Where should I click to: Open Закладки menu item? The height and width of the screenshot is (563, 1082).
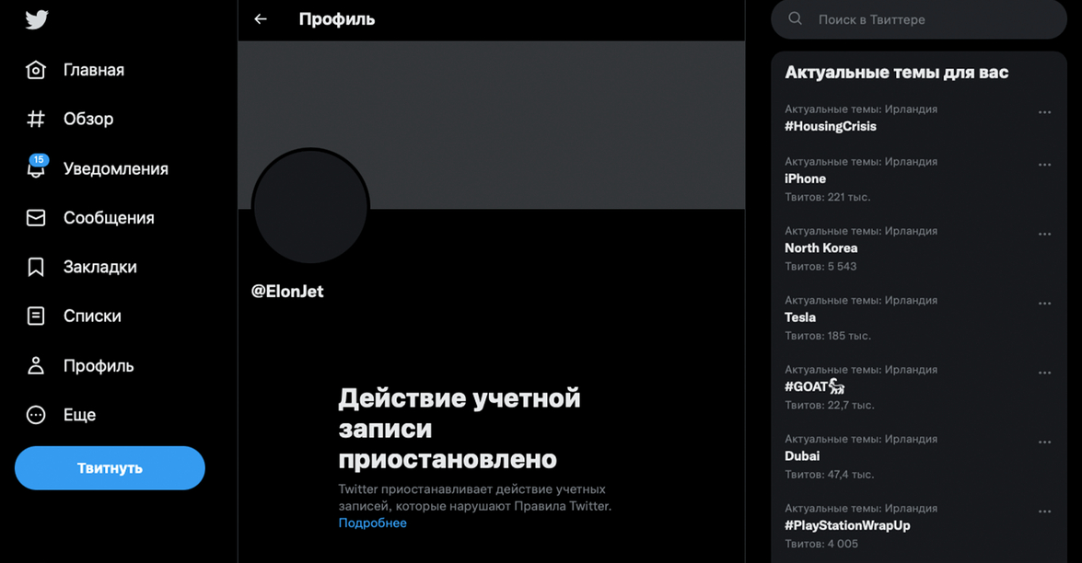click(100, 268)
